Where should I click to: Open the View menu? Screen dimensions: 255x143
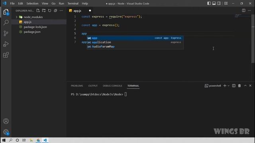(x=45, y=4)
